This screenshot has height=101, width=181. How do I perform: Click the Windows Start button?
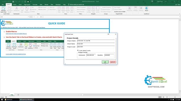coord(2,100)
